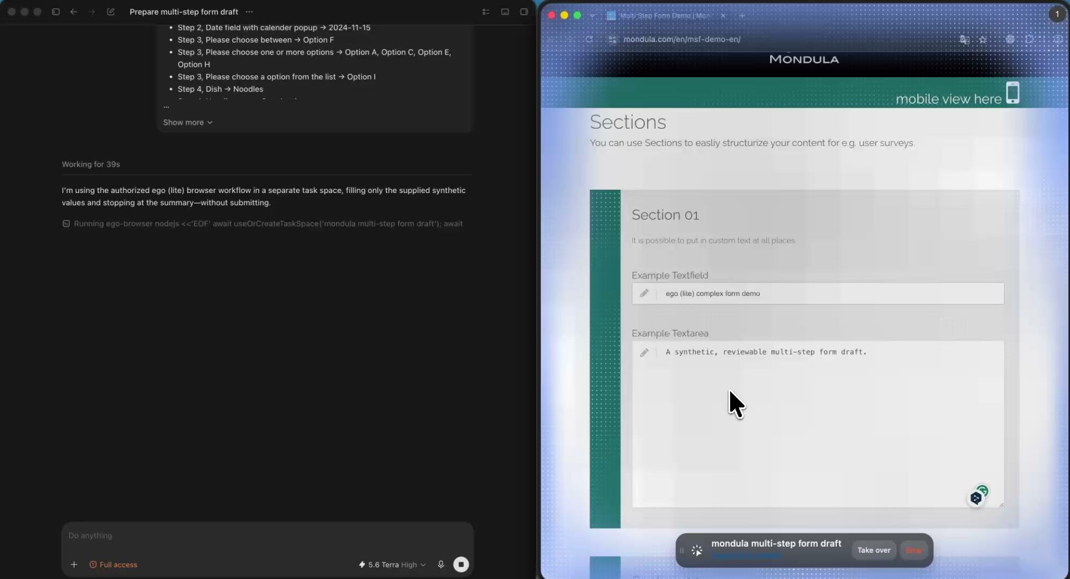The image size is (1070, 579).
Task: Click the plus attachment icon in the prompt box
Action: click(74, 565)
